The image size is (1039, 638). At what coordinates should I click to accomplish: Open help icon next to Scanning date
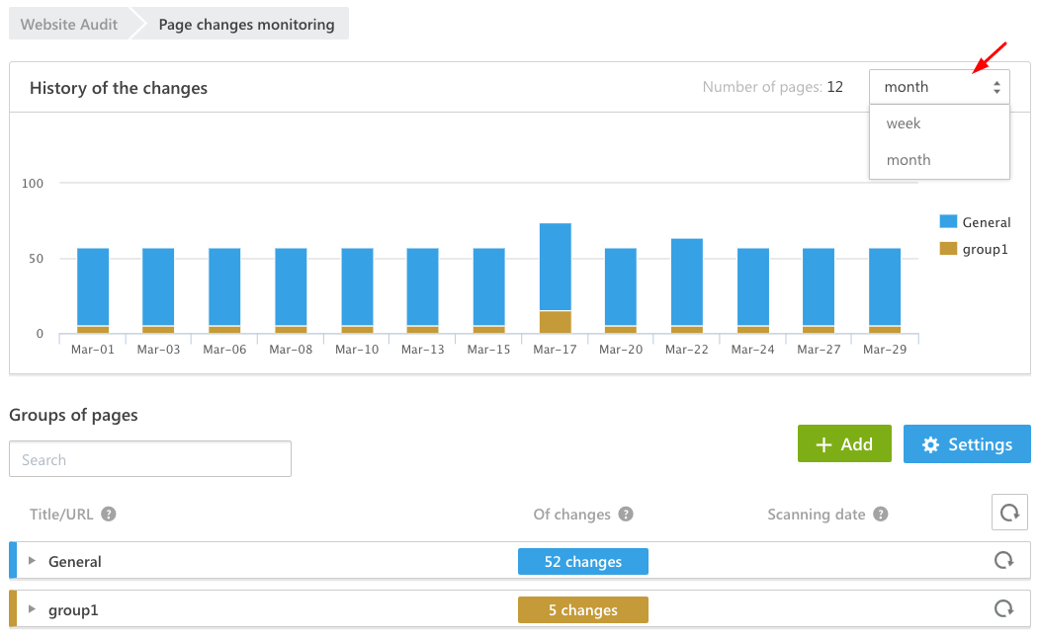click(880, 515)
